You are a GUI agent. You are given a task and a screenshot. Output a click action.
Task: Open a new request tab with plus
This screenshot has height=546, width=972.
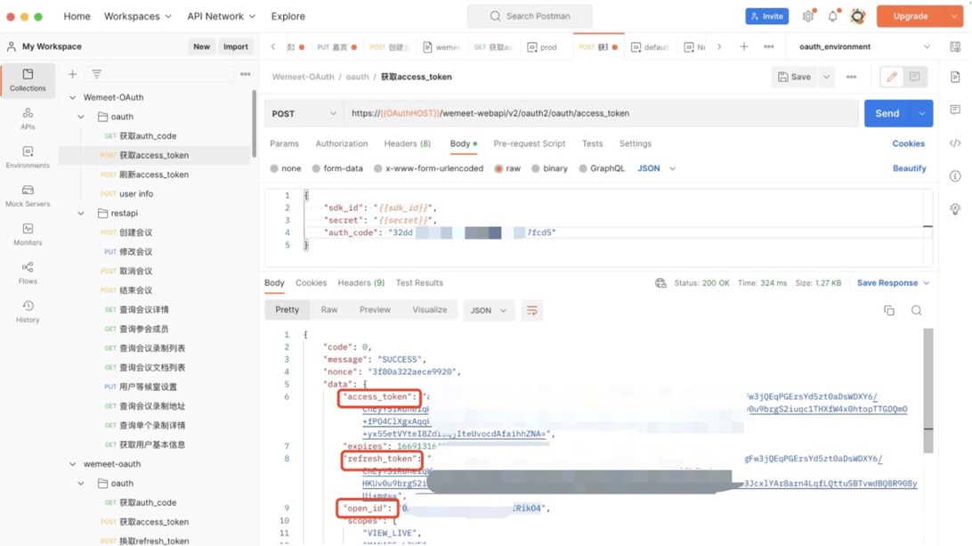[744, 47]
